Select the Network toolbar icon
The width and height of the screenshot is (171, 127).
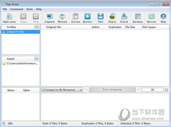click(x=62, y=16)
